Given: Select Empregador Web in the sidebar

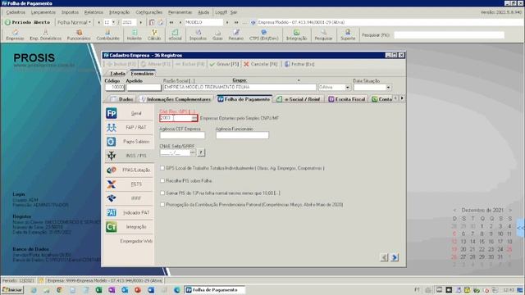Looking at the screenshot, I should 136,241.
